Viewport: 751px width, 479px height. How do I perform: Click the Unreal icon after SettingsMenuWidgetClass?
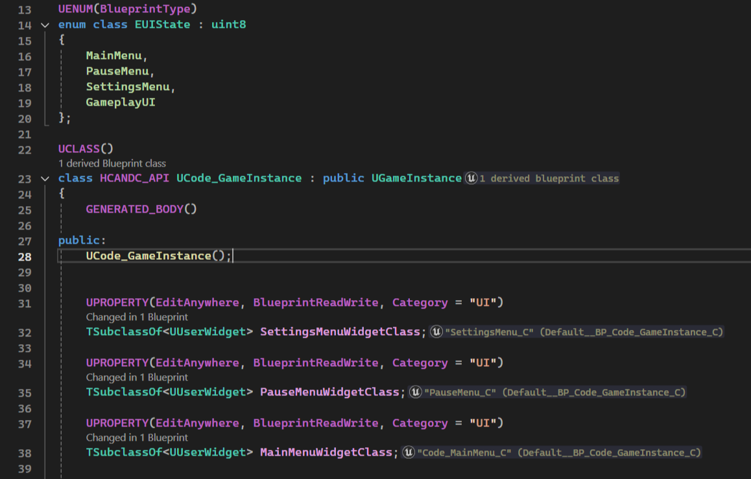point(436,332)
